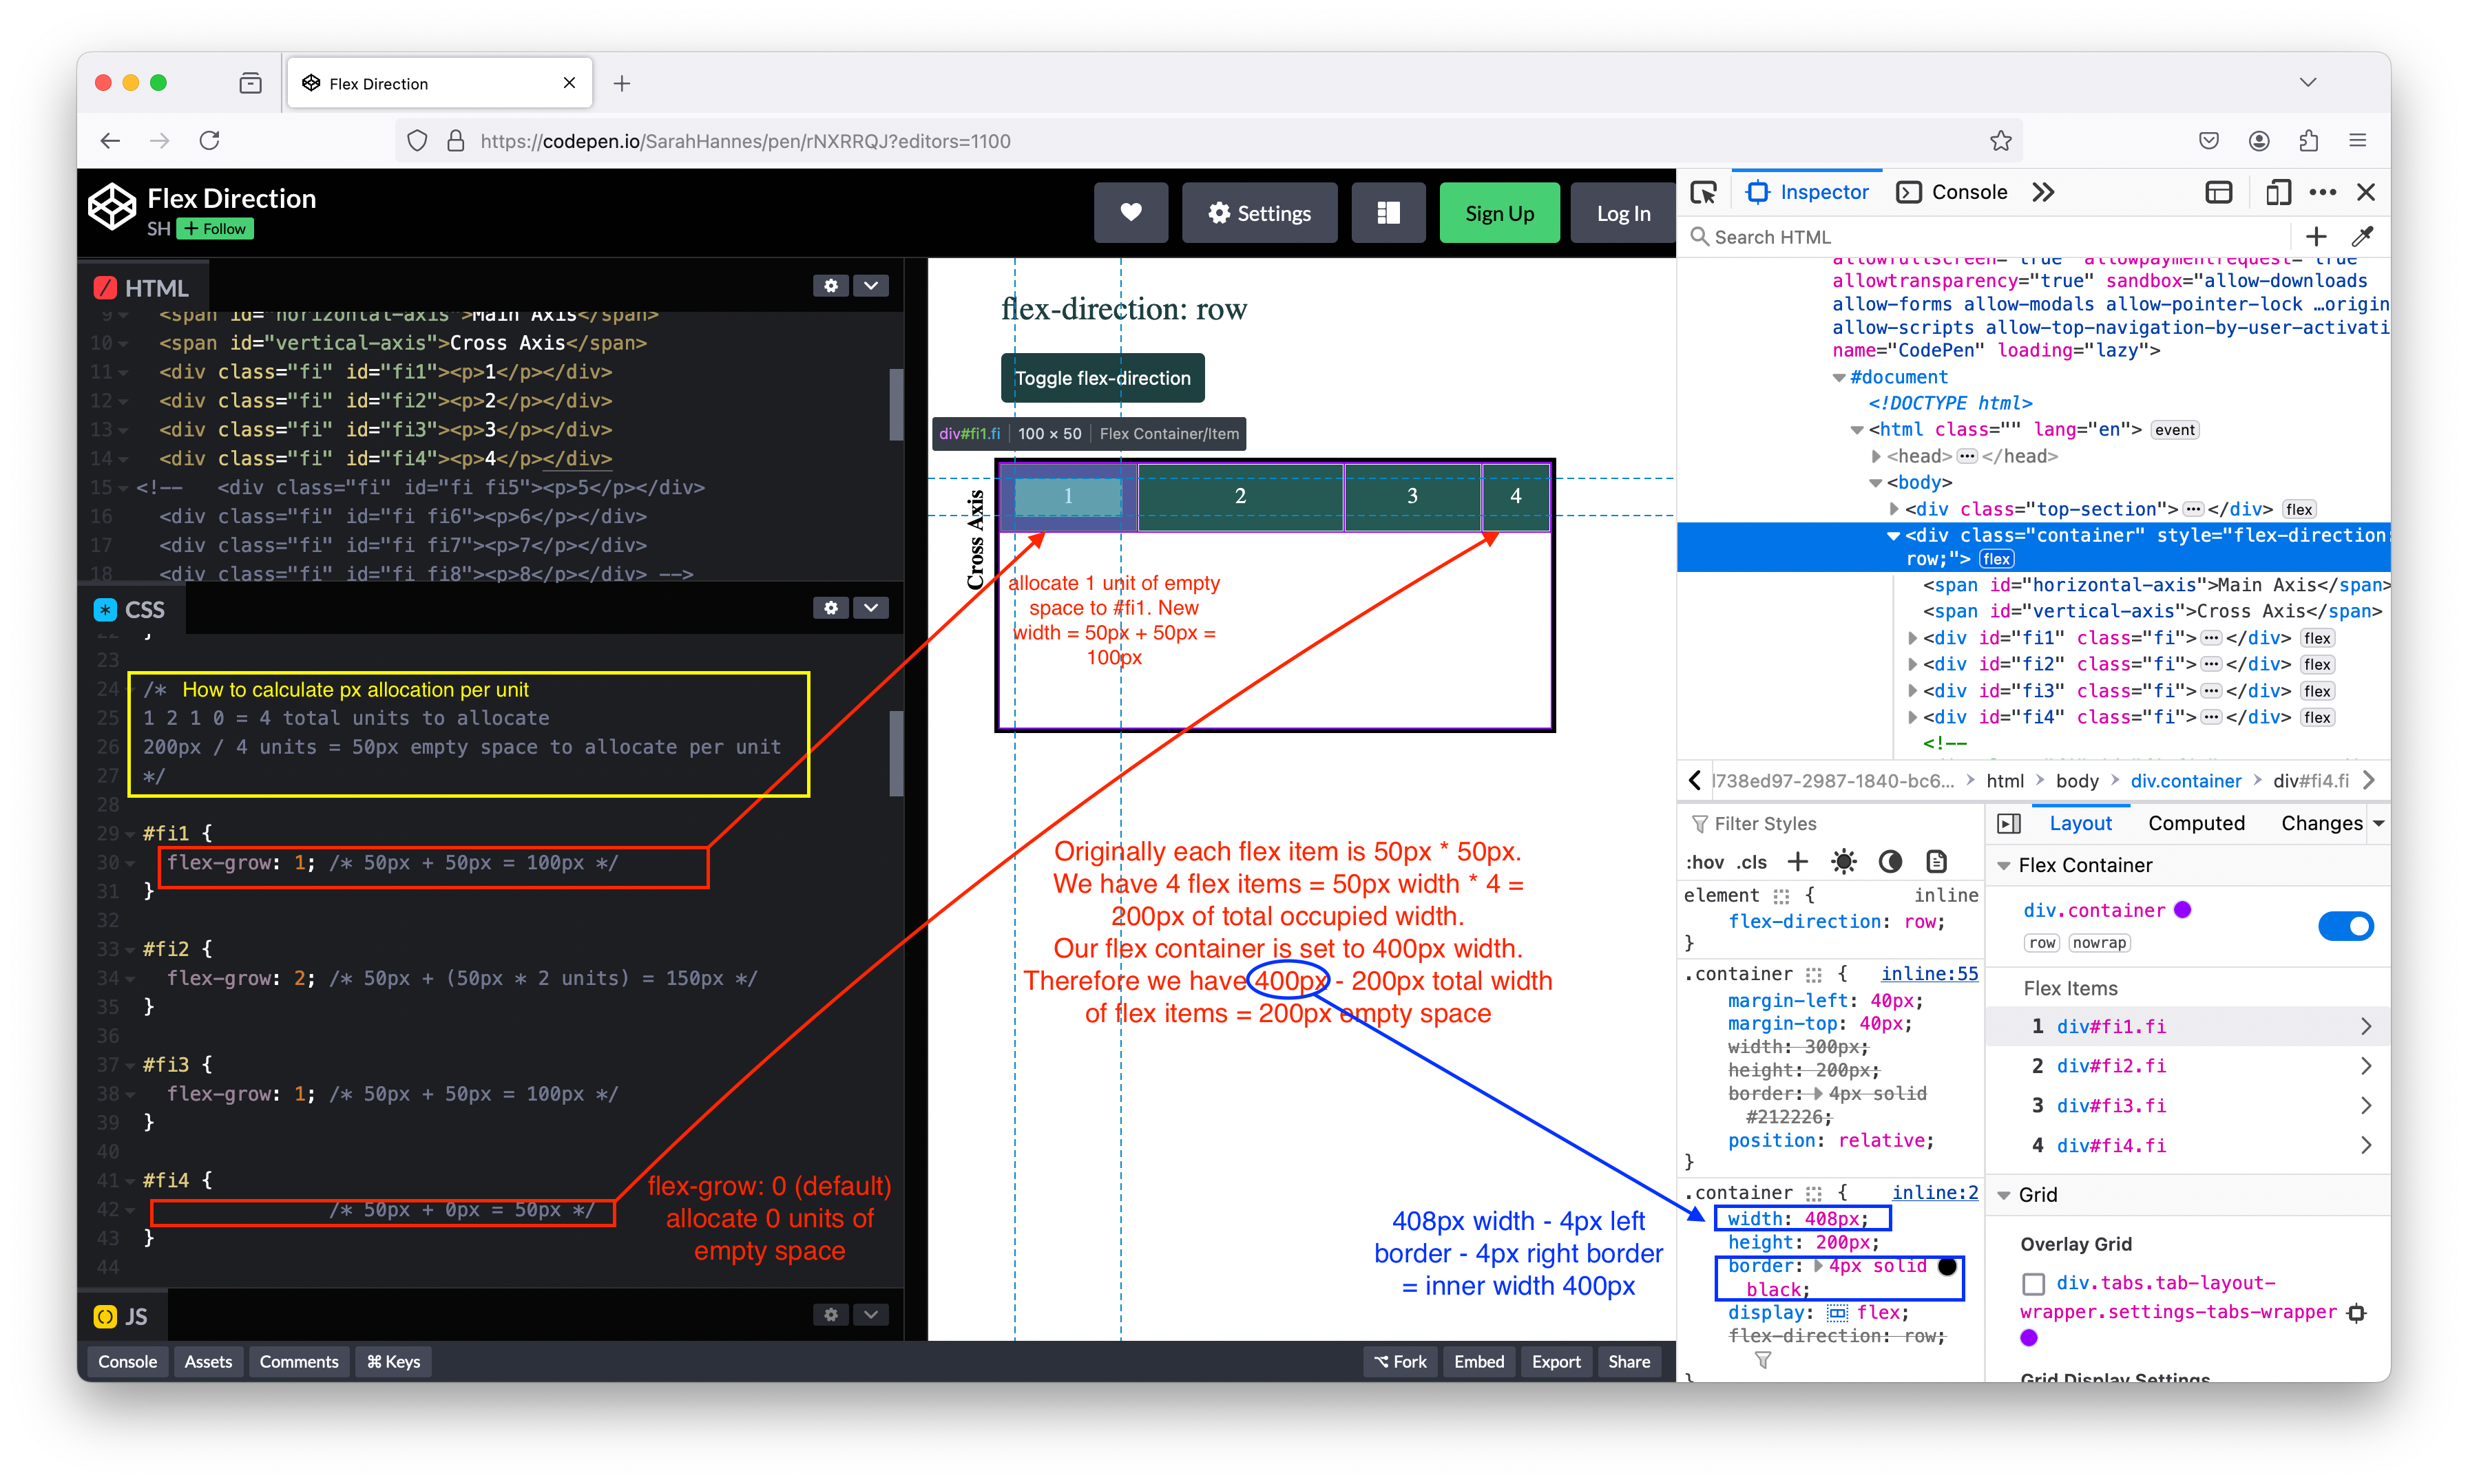
Task: Toggle :hov pseudo-class panel
Action: coord(1706,862)
